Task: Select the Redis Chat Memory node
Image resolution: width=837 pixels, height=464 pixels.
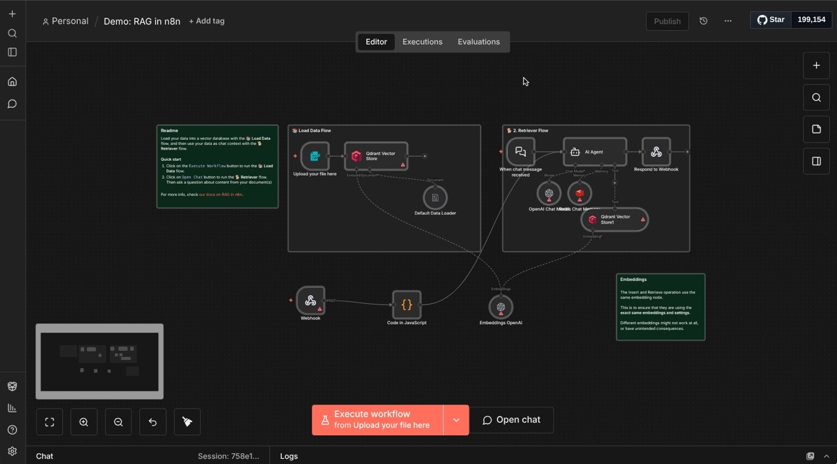Action: point(579,193)
